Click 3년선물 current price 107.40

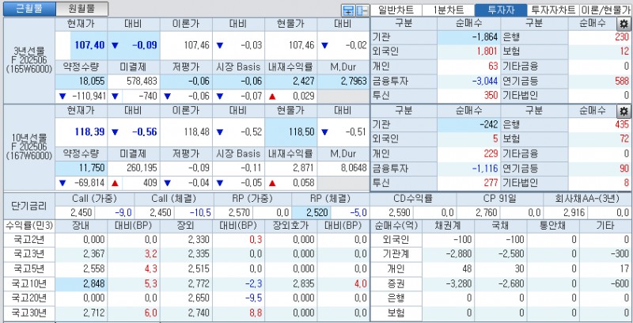89,45
